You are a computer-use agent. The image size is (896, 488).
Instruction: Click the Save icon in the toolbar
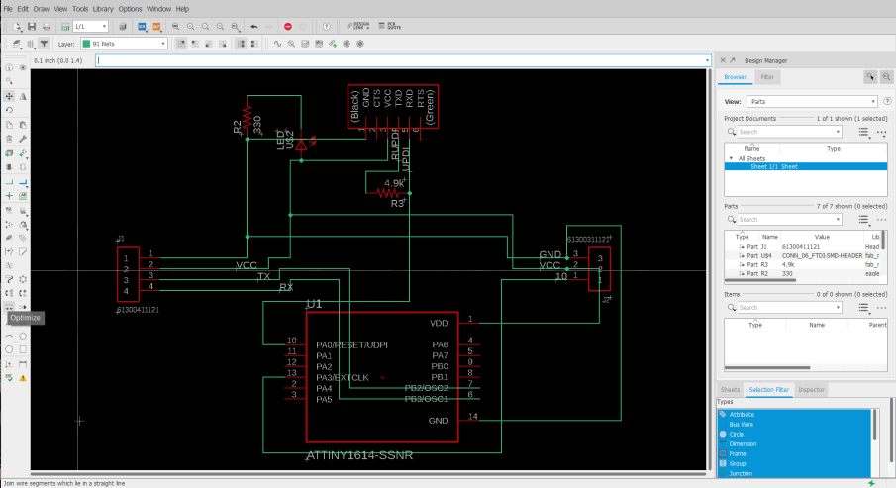coord(33,26)
